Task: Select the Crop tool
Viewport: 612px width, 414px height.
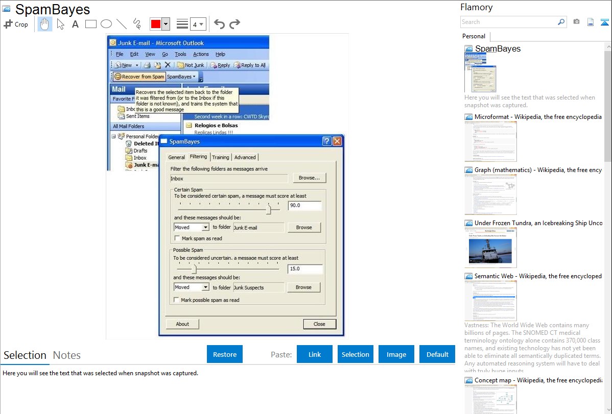Action: 16,24
